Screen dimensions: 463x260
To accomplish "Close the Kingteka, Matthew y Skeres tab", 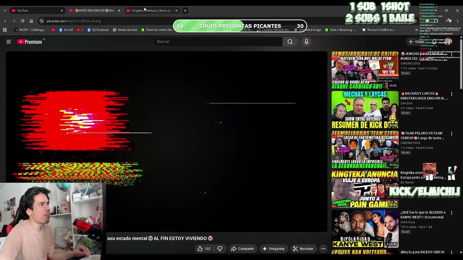I will [x=177, y=10].
